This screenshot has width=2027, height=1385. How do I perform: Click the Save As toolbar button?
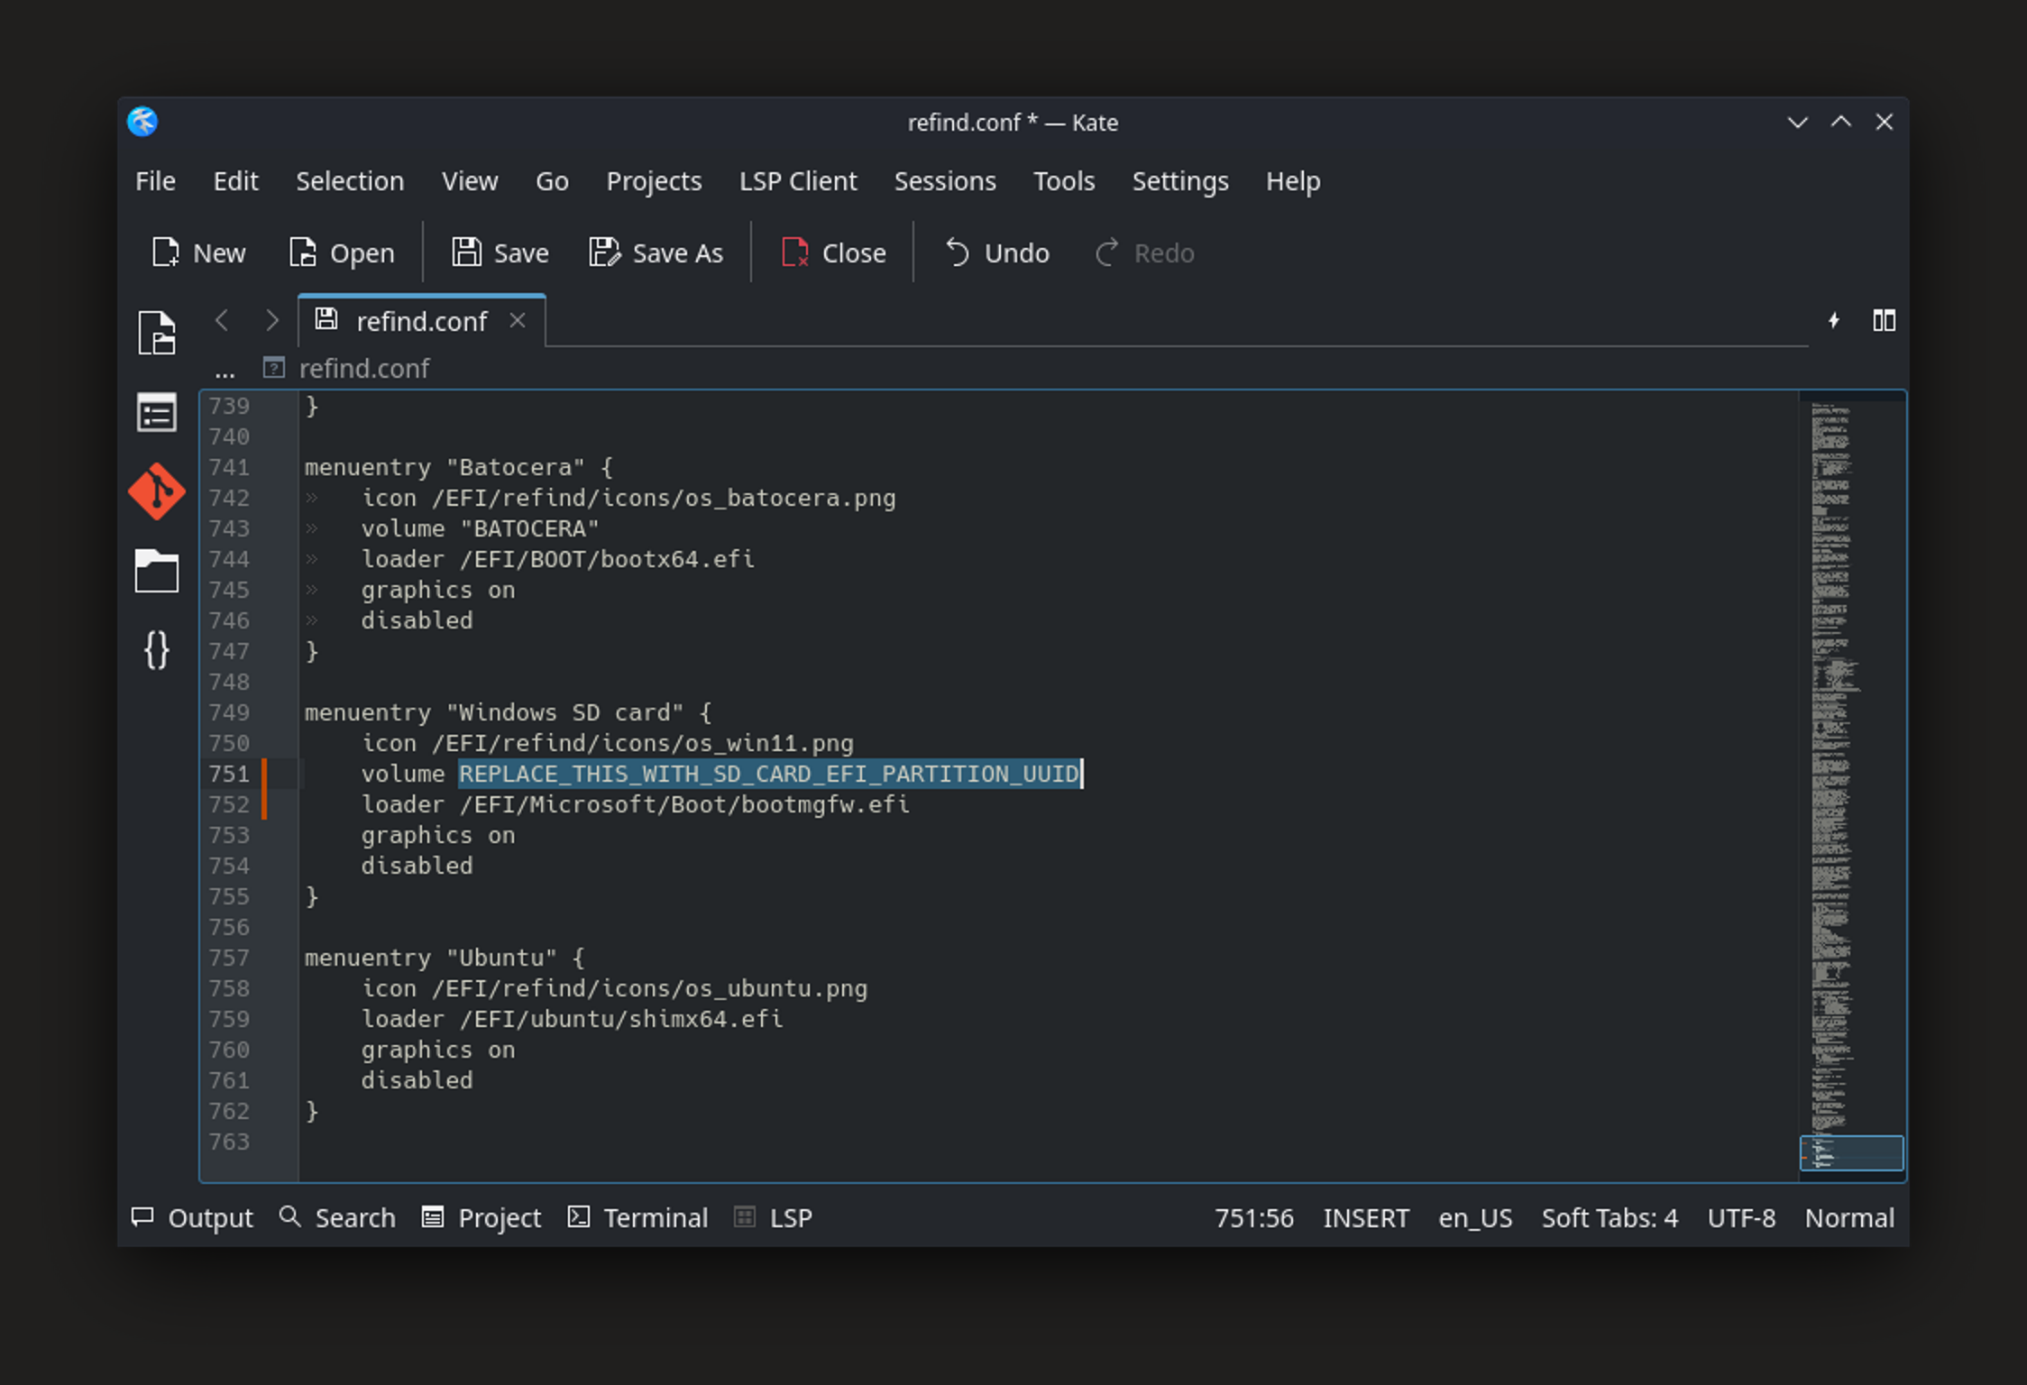(656, 253)
